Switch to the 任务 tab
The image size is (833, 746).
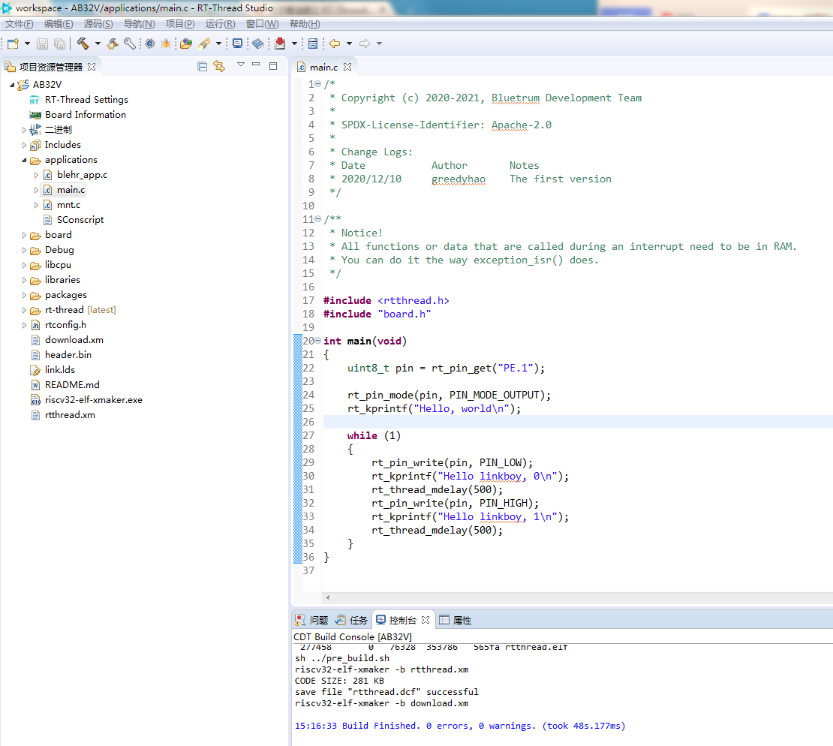(352, 620)
